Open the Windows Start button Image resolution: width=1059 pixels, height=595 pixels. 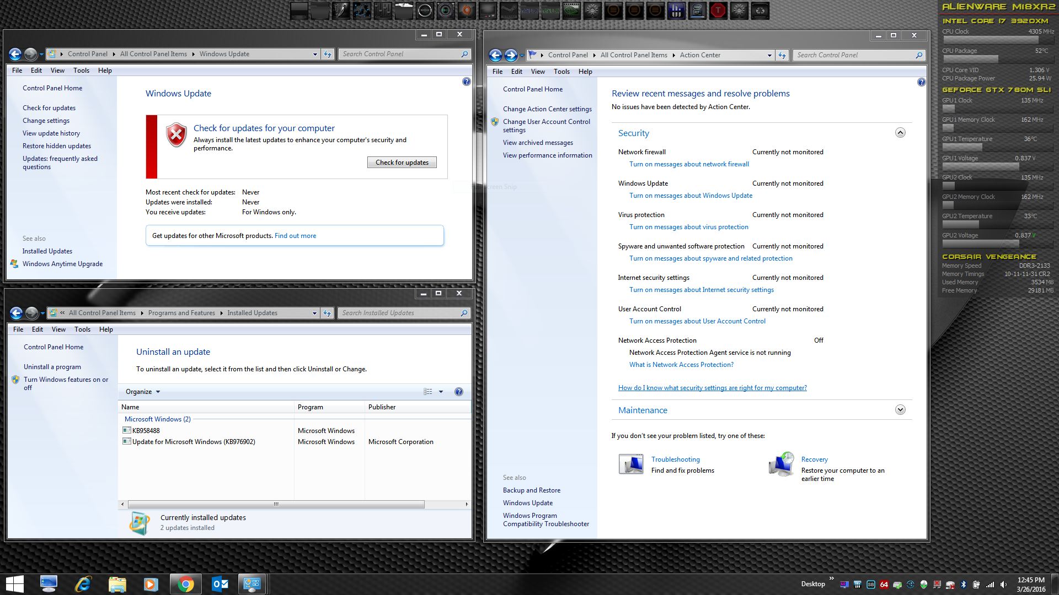pos(14,584)
